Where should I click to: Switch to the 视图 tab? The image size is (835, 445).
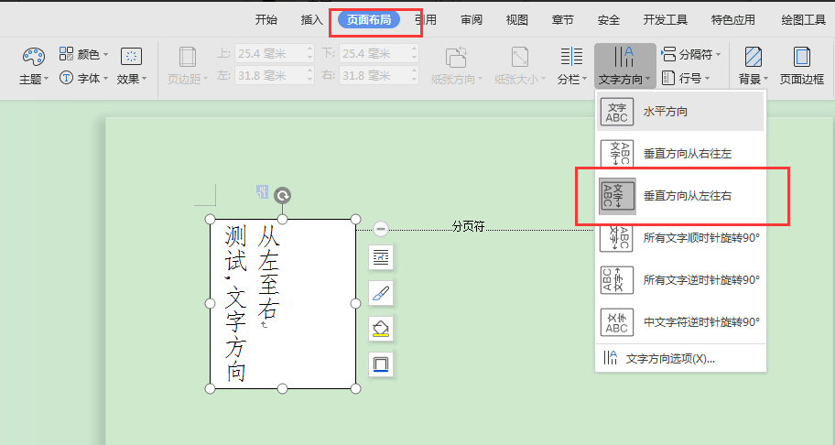coord(516,20)
